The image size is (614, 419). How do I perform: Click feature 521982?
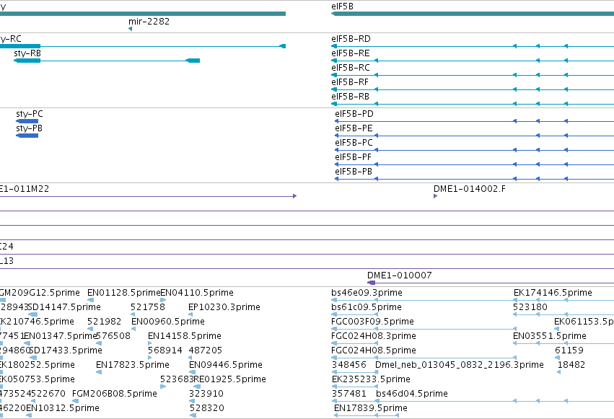[104, 322]
